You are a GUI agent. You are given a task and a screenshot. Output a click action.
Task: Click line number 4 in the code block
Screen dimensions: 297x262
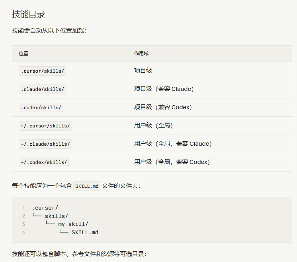pyautogui.click(x=23, y=233)
